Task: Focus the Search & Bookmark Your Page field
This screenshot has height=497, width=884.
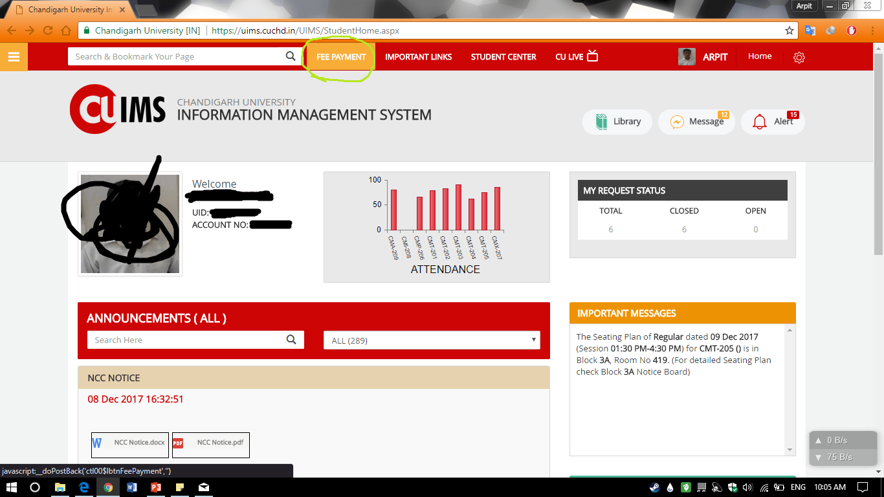Action: 175,56
